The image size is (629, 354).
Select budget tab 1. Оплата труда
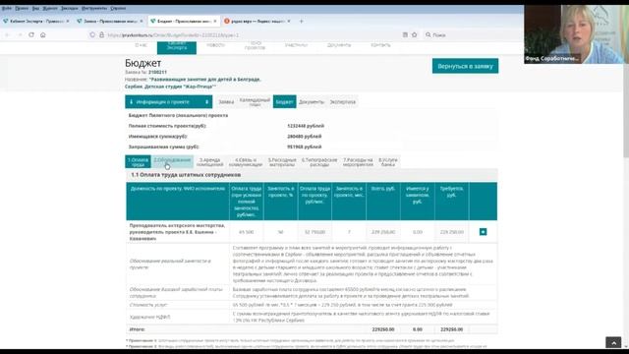[x=138, y=162]
